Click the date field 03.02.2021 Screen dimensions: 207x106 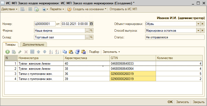click(75, 24)
